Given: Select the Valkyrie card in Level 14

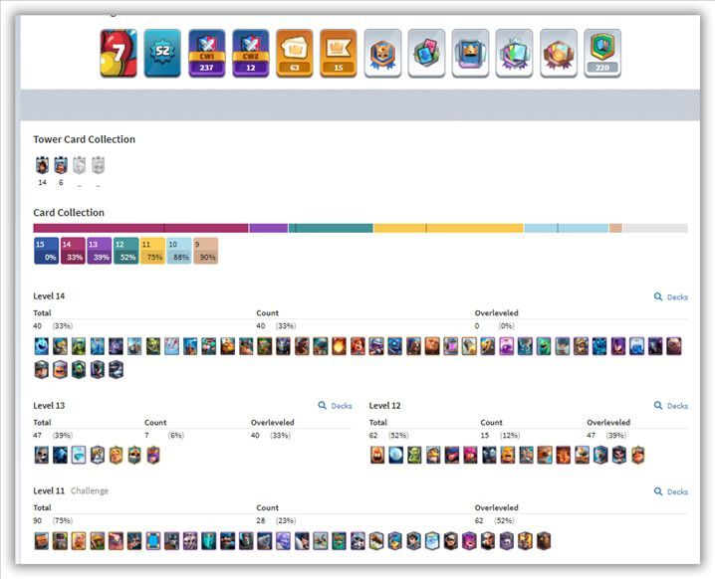Looking at the screenshot, I should click(357, 346).
